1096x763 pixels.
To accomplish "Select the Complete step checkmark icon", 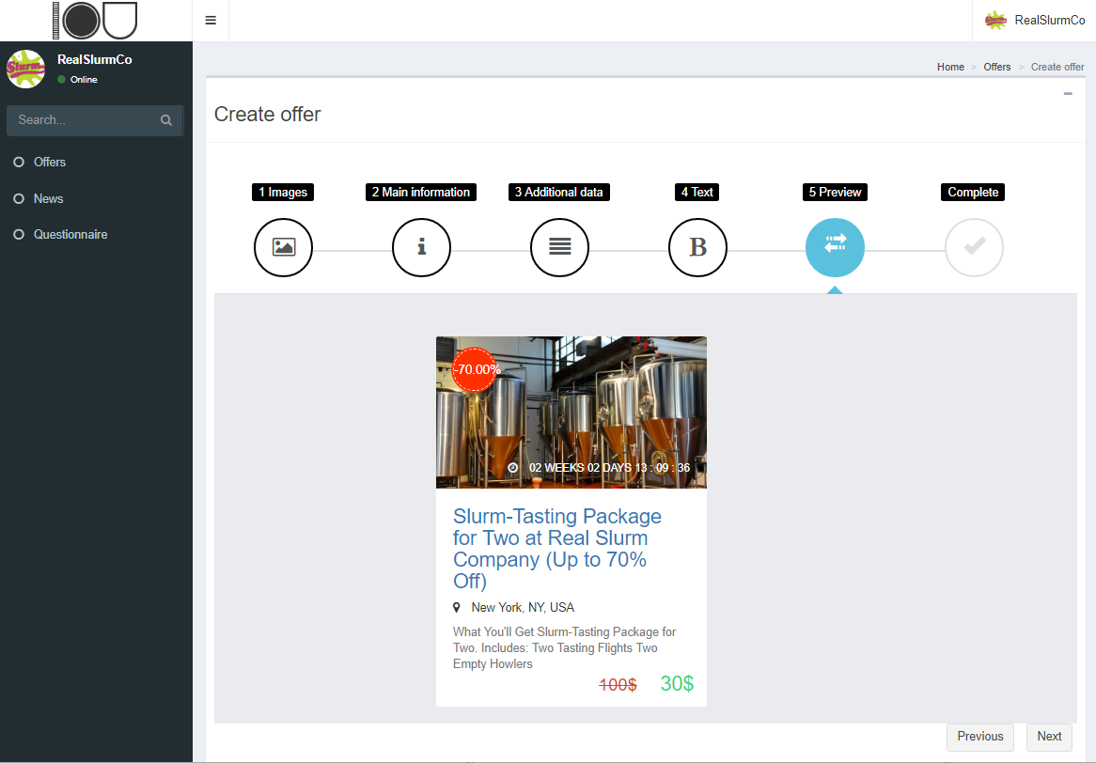I will 974,247.
